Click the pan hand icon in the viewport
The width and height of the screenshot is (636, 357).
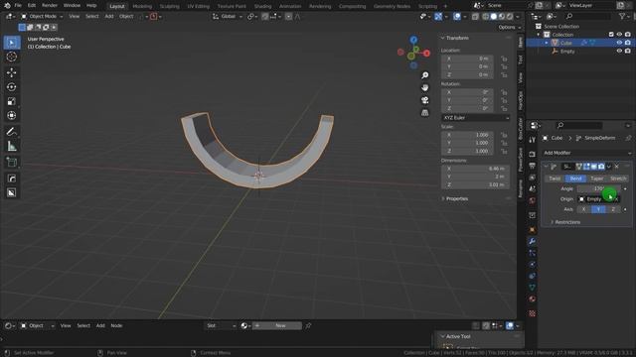424,88
